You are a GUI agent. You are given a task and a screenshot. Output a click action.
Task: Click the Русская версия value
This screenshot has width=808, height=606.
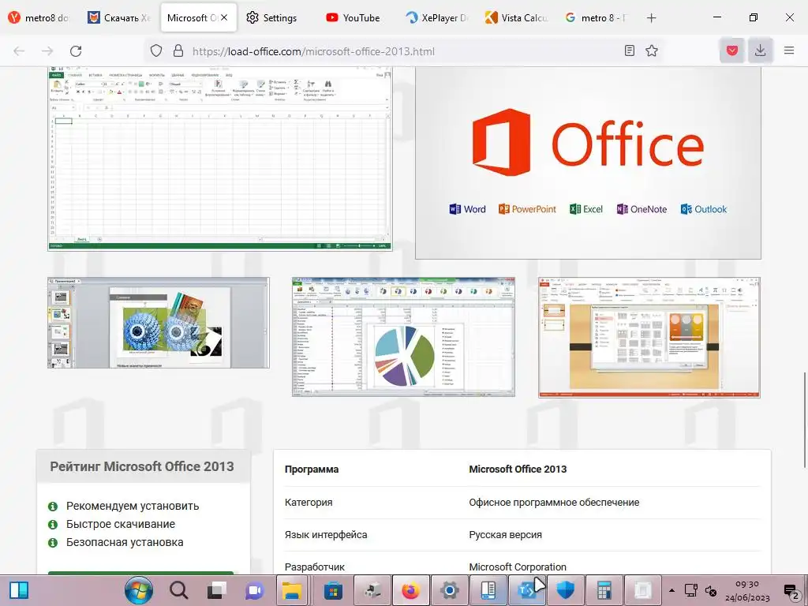505,535
